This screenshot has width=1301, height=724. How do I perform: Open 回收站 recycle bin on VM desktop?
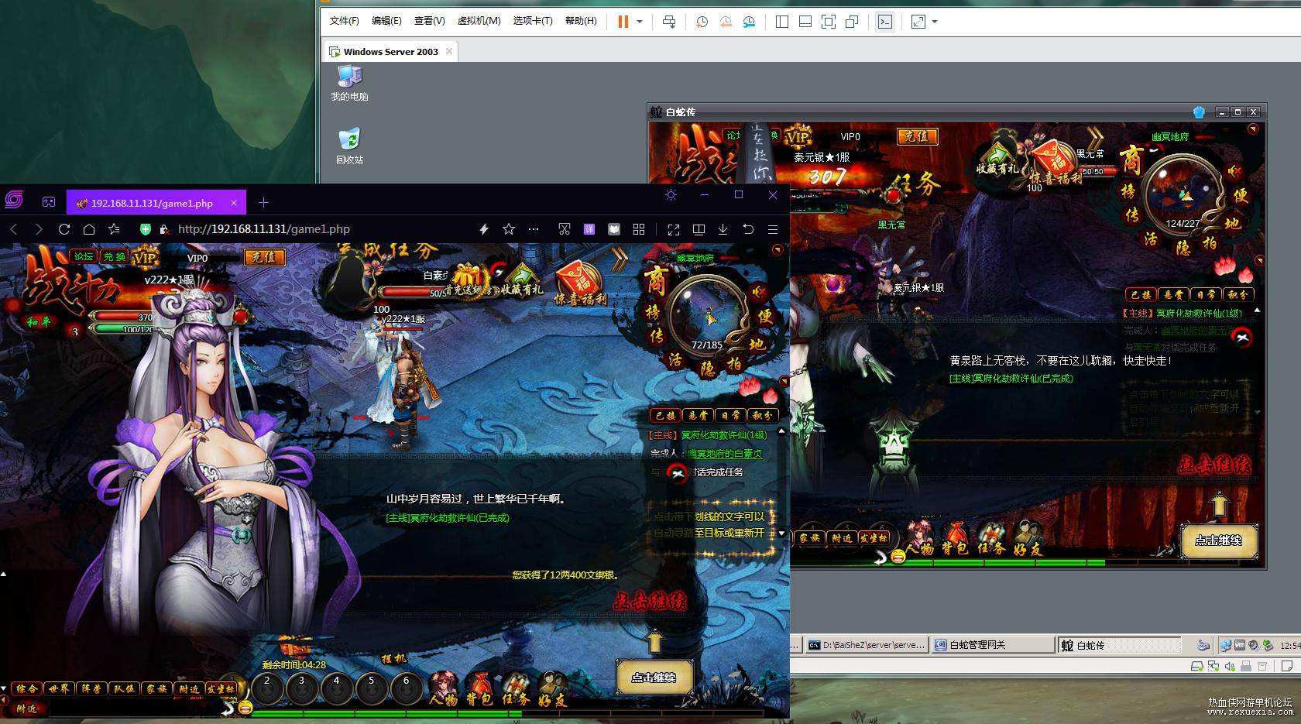tap(349, 146)
